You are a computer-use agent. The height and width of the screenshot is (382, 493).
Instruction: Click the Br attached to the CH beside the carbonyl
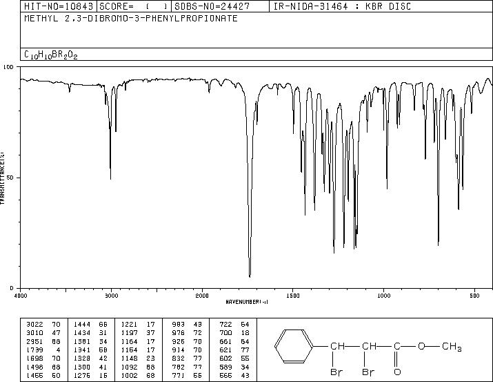pyautogui.click(x=368, y=372)
